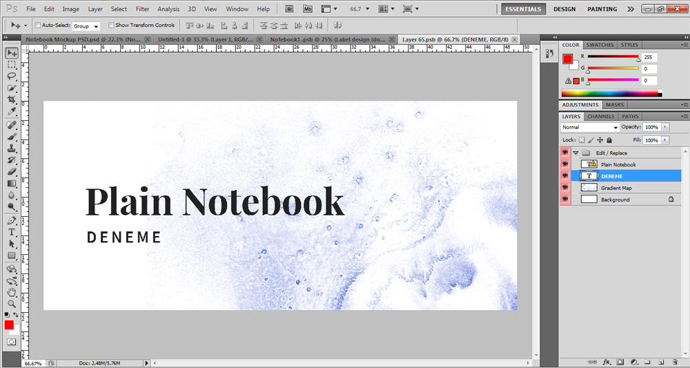Select the Path Selection tool
This screenshot has width=690, height=368.
[x=12, y=244]
